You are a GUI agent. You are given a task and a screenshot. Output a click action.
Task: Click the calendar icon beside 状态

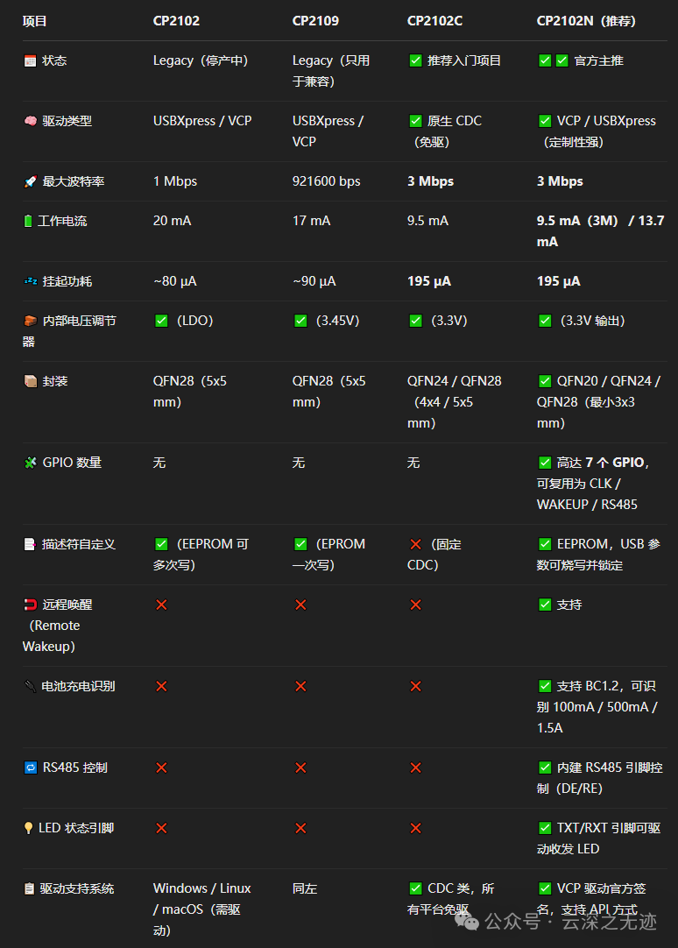pyautogui.click(x=30, y=60)
